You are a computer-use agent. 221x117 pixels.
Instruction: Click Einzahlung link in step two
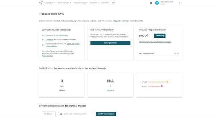pos(49,40)
